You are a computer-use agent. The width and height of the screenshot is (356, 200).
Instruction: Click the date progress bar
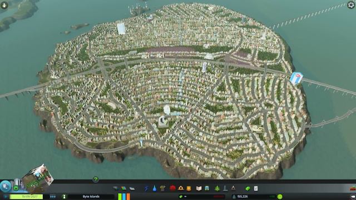click(x=26, y=197)
